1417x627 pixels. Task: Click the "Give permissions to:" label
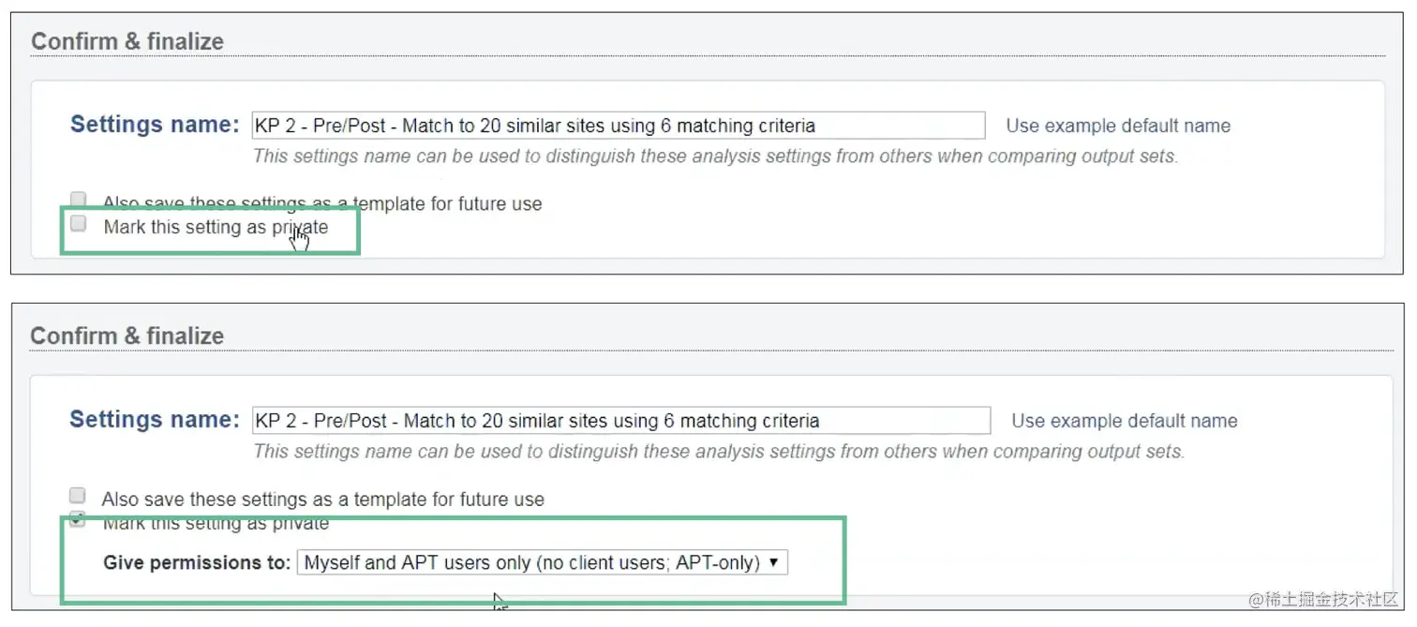pos(197,563)
